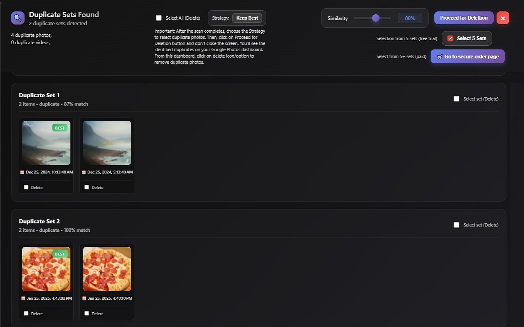This screenshot has height=327, width=524.
Task: Click calendar icon beside Dec 25, 2024, 5:13:40 AM
Action: pyautogui.click(x=84, y=172)
